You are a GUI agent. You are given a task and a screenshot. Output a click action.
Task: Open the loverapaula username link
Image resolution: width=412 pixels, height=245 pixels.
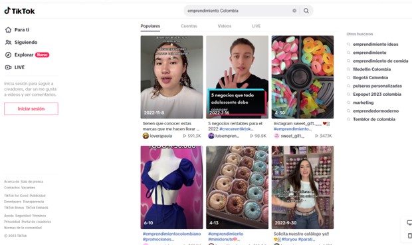[161, 136]
